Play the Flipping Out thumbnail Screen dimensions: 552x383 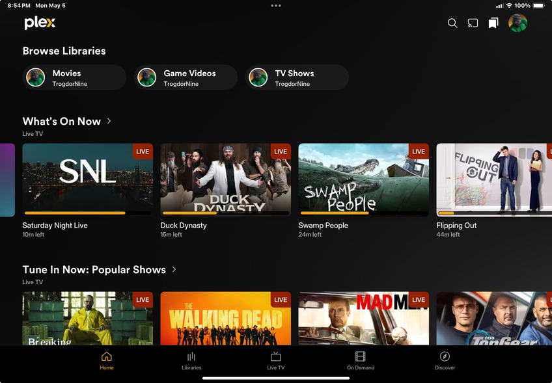pyautogui.click(x=494, y=179)
